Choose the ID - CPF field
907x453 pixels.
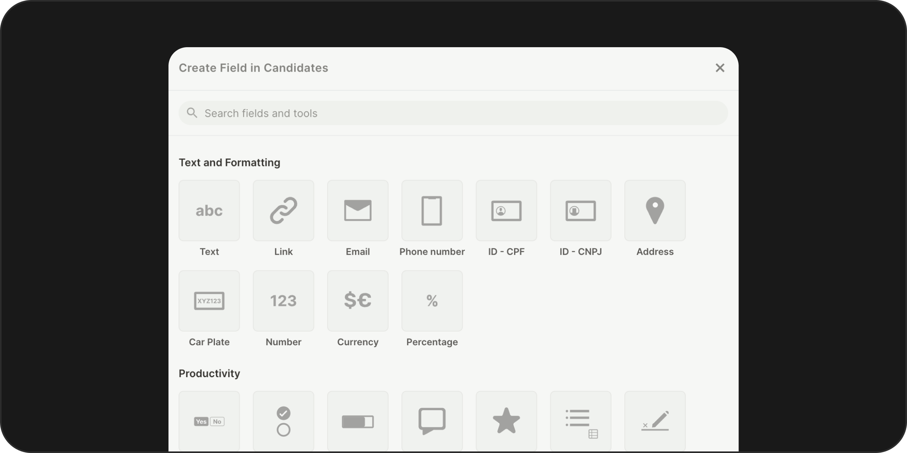tap(506, 210)
